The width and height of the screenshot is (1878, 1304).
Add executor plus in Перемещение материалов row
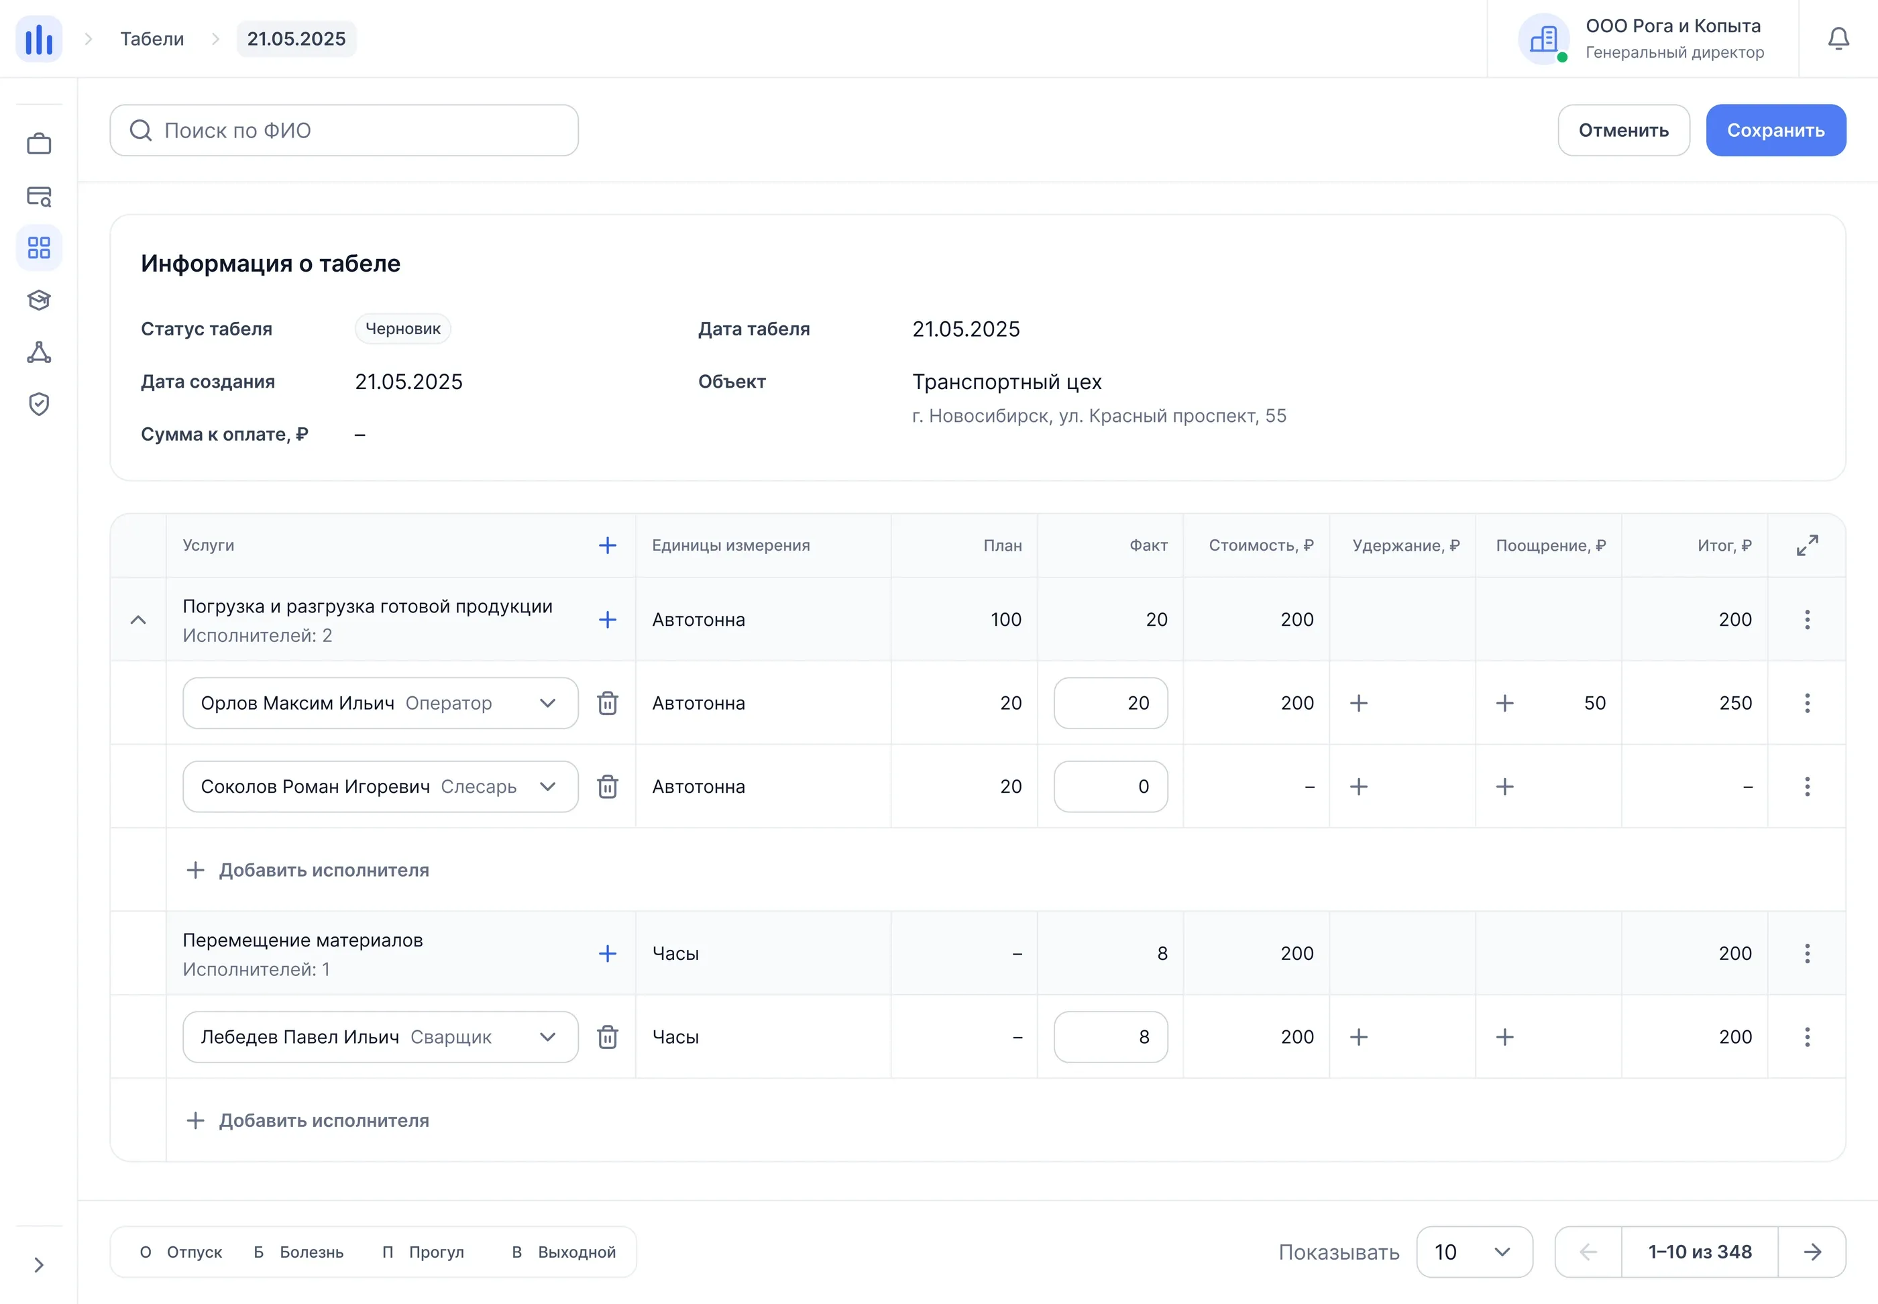(607, 953)
